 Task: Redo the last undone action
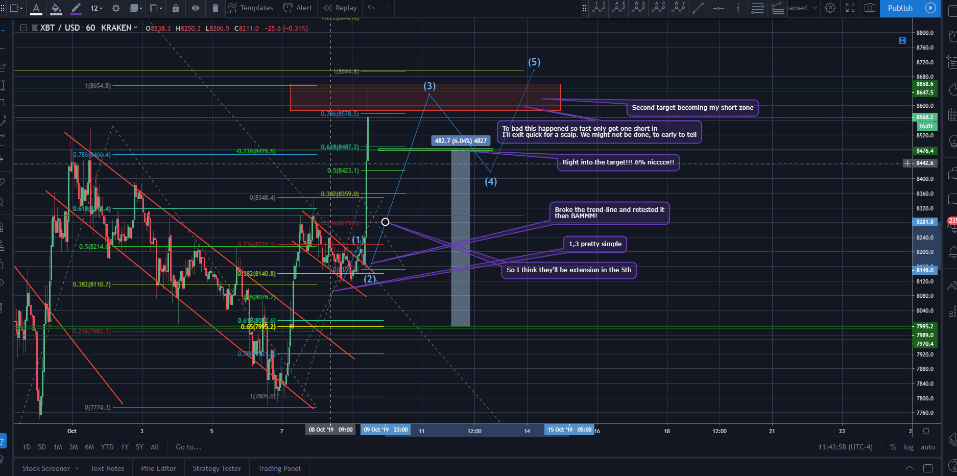pyautogui.click(x=386, y=8)
